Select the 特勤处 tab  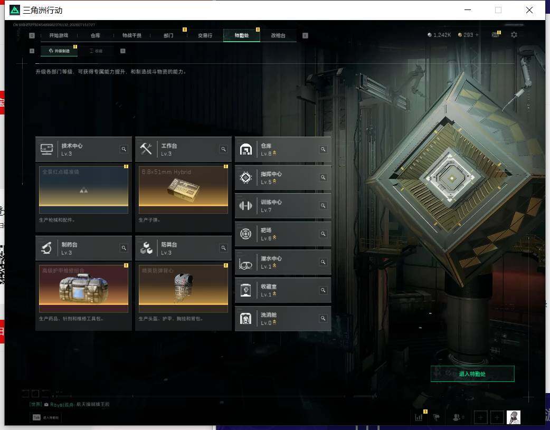pyautogui.click(x=242, y=35)
